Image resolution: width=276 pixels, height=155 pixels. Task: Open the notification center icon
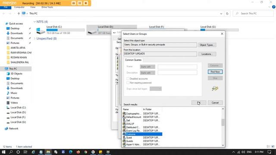(x=269, y=152)
